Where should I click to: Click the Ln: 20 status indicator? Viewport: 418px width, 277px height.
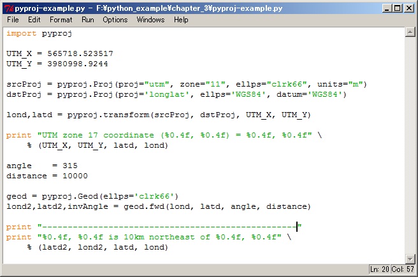coord(380,270)
